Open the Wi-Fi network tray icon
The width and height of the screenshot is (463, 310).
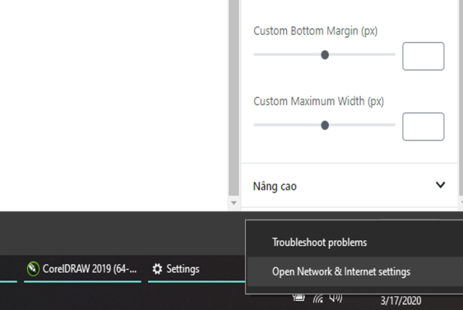(318, 298)
